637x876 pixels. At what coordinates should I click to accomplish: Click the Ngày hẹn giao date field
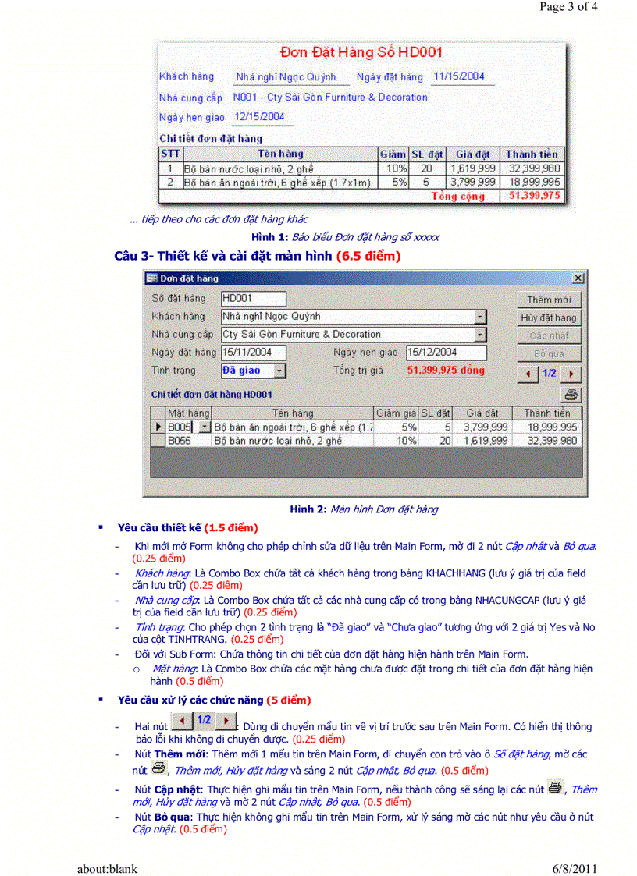point(444,352)
